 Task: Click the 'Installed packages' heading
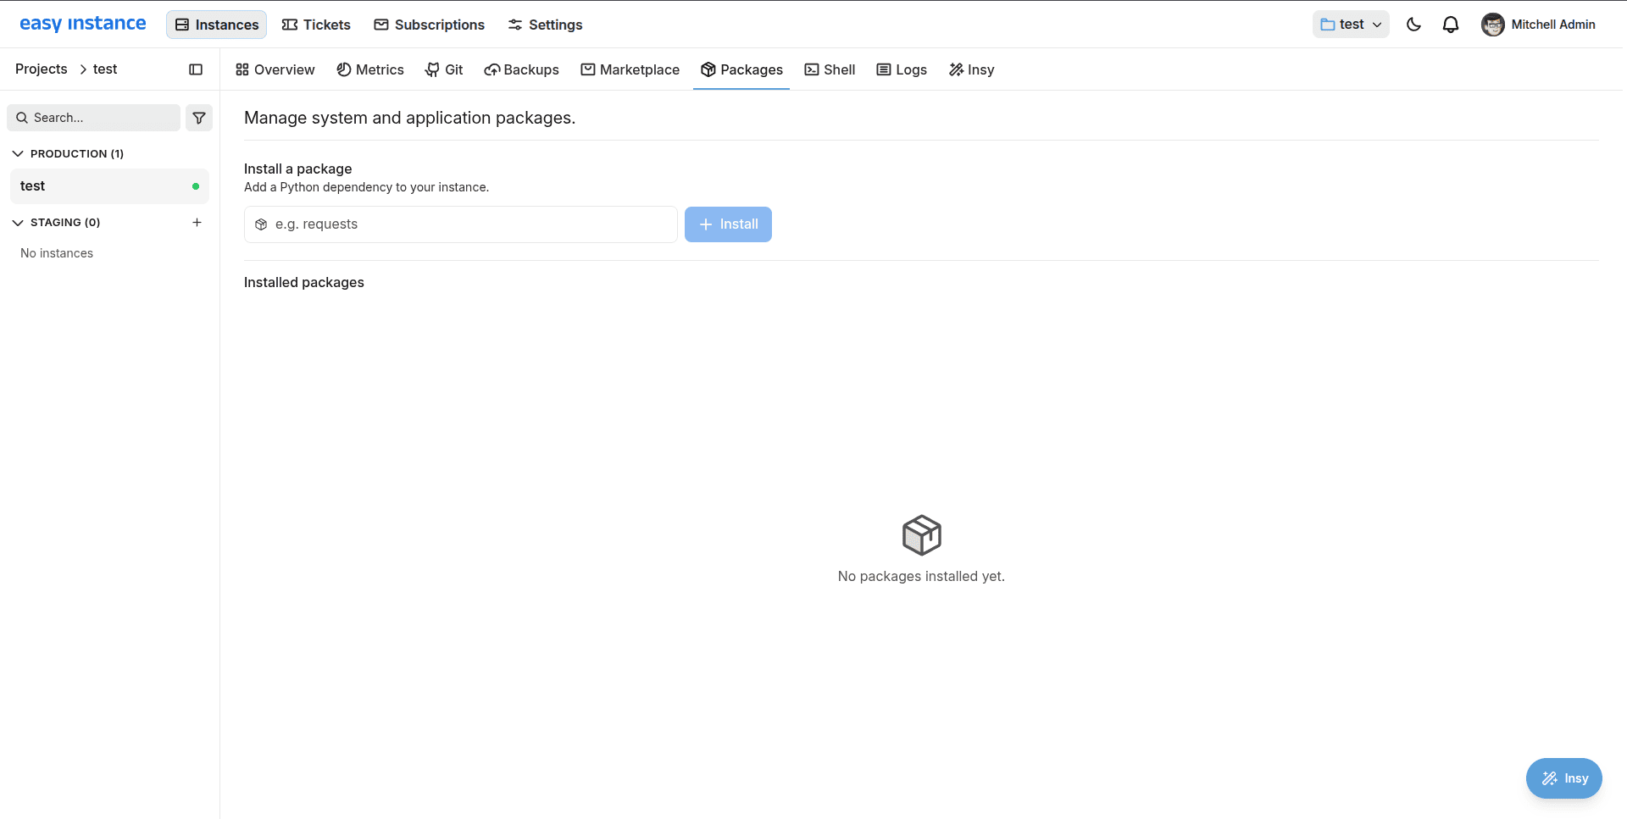click(x=304, y=282)
